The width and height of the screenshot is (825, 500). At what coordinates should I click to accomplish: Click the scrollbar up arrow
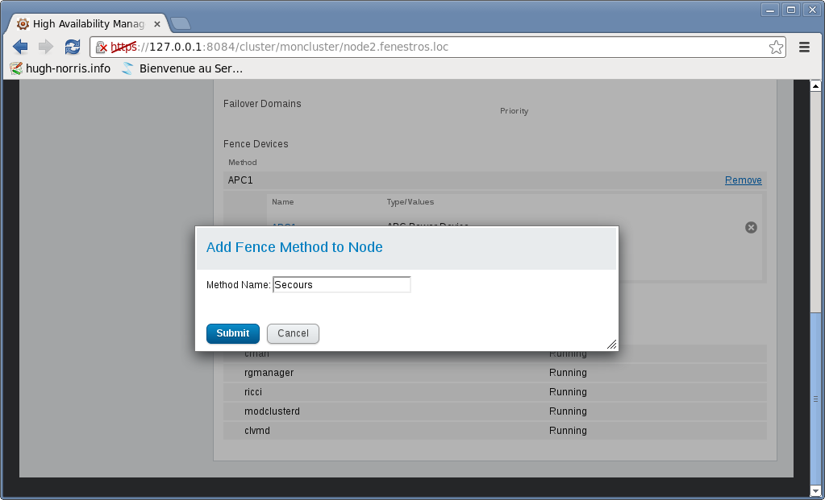point(815,85)
